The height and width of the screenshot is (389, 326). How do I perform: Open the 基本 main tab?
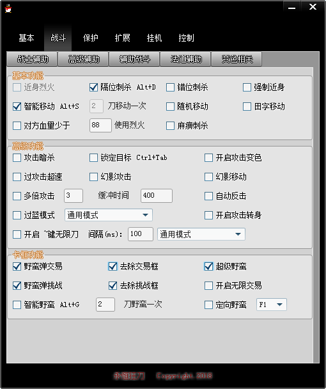[26, 38]
